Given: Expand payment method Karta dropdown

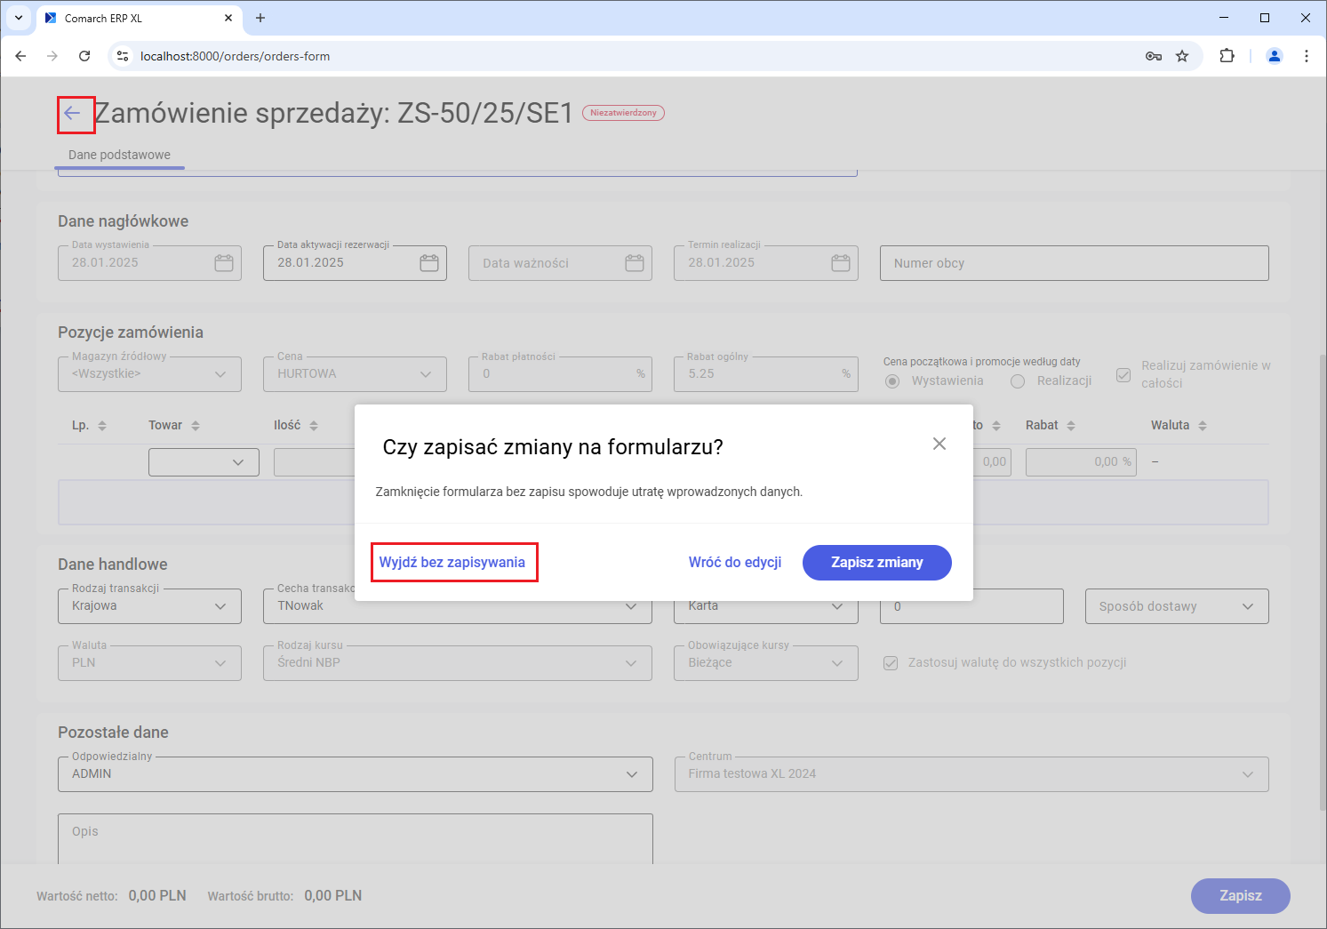Looking at the screenshot, I should click(837, 606).
